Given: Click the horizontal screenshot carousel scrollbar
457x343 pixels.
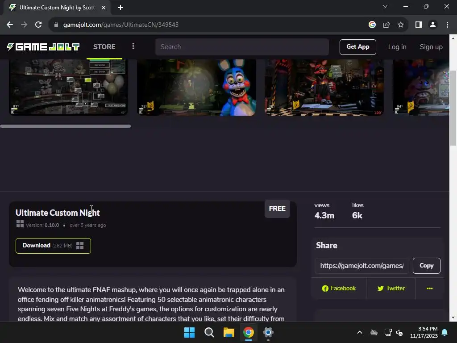Looking at the screenshot, I should coord(65,126).
